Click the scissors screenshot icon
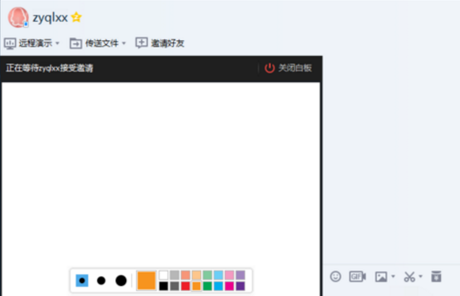The width and height of the screenshot is (460, 296). 409,276
